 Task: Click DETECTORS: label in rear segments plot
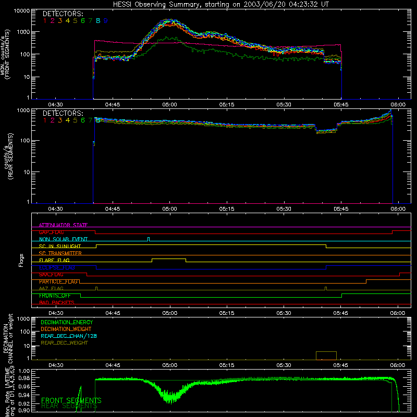(x=63, y=114)
